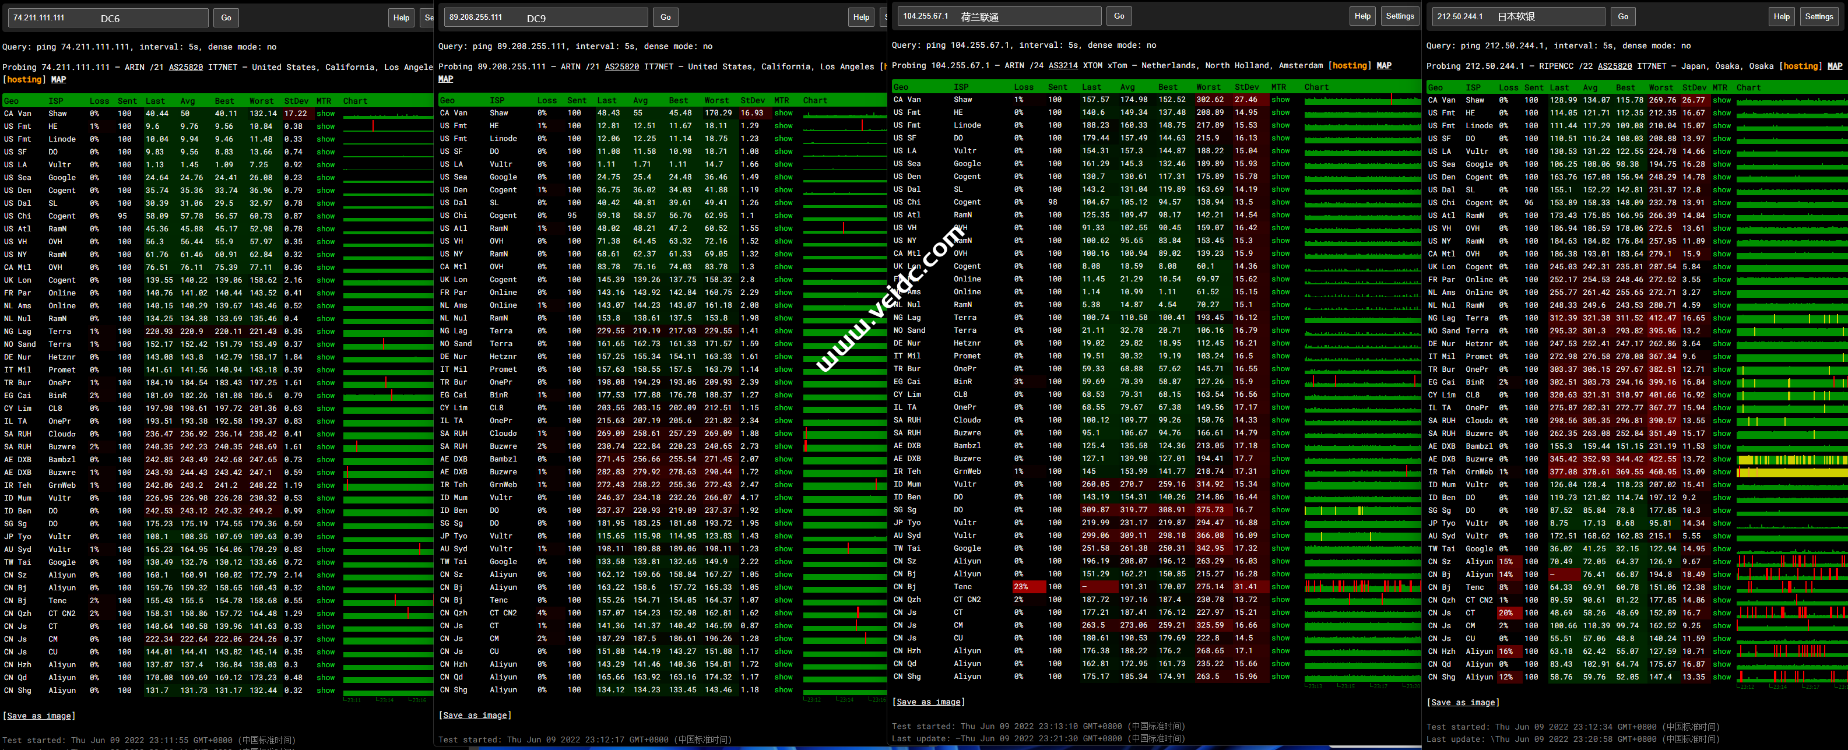
Task: Click Save as image in the Osaka panel
Action: click(x=1462, y=702)
